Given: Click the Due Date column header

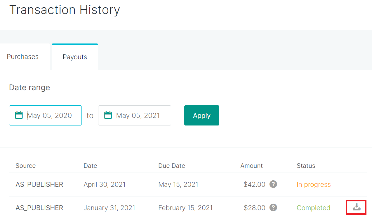Looking at the screenshot, I should click(172, 165).
